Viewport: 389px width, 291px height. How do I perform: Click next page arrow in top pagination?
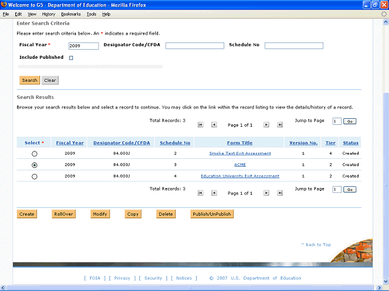point(266,125)
